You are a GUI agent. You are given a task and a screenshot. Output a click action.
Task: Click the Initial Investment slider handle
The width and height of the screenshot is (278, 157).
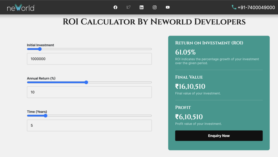click(x=40, y=49)
